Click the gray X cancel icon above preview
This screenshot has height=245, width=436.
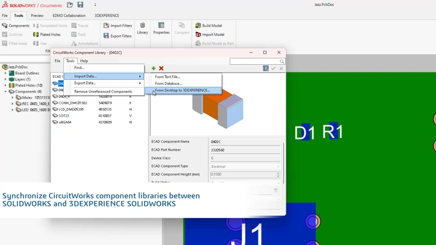(x=282, y=69)
